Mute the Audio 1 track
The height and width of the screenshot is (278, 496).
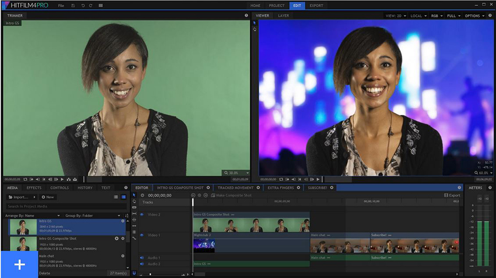[142, 258]
